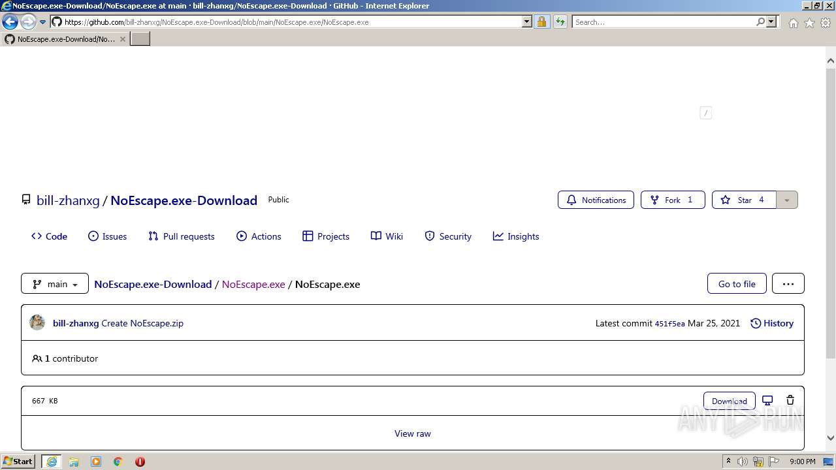View the file History
836x470 pixels.
coord(772,323)
